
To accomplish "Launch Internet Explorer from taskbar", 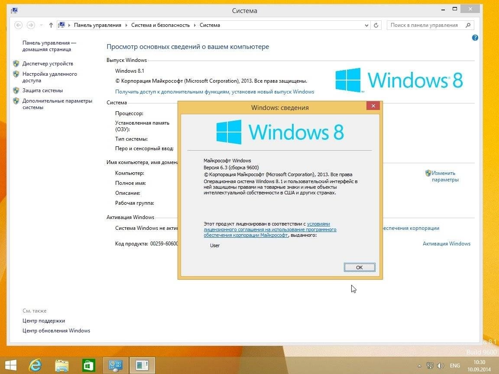I will (35, 365).
